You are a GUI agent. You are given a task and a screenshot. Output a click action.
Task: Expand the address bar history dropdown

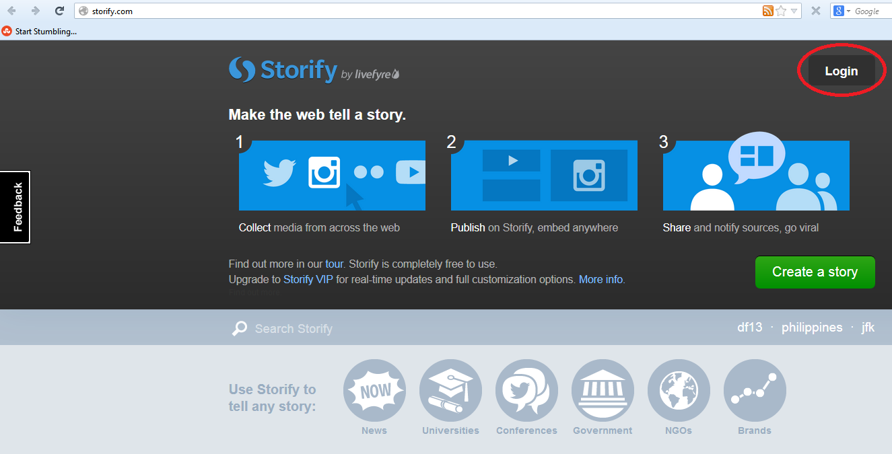tap(794, 11)
